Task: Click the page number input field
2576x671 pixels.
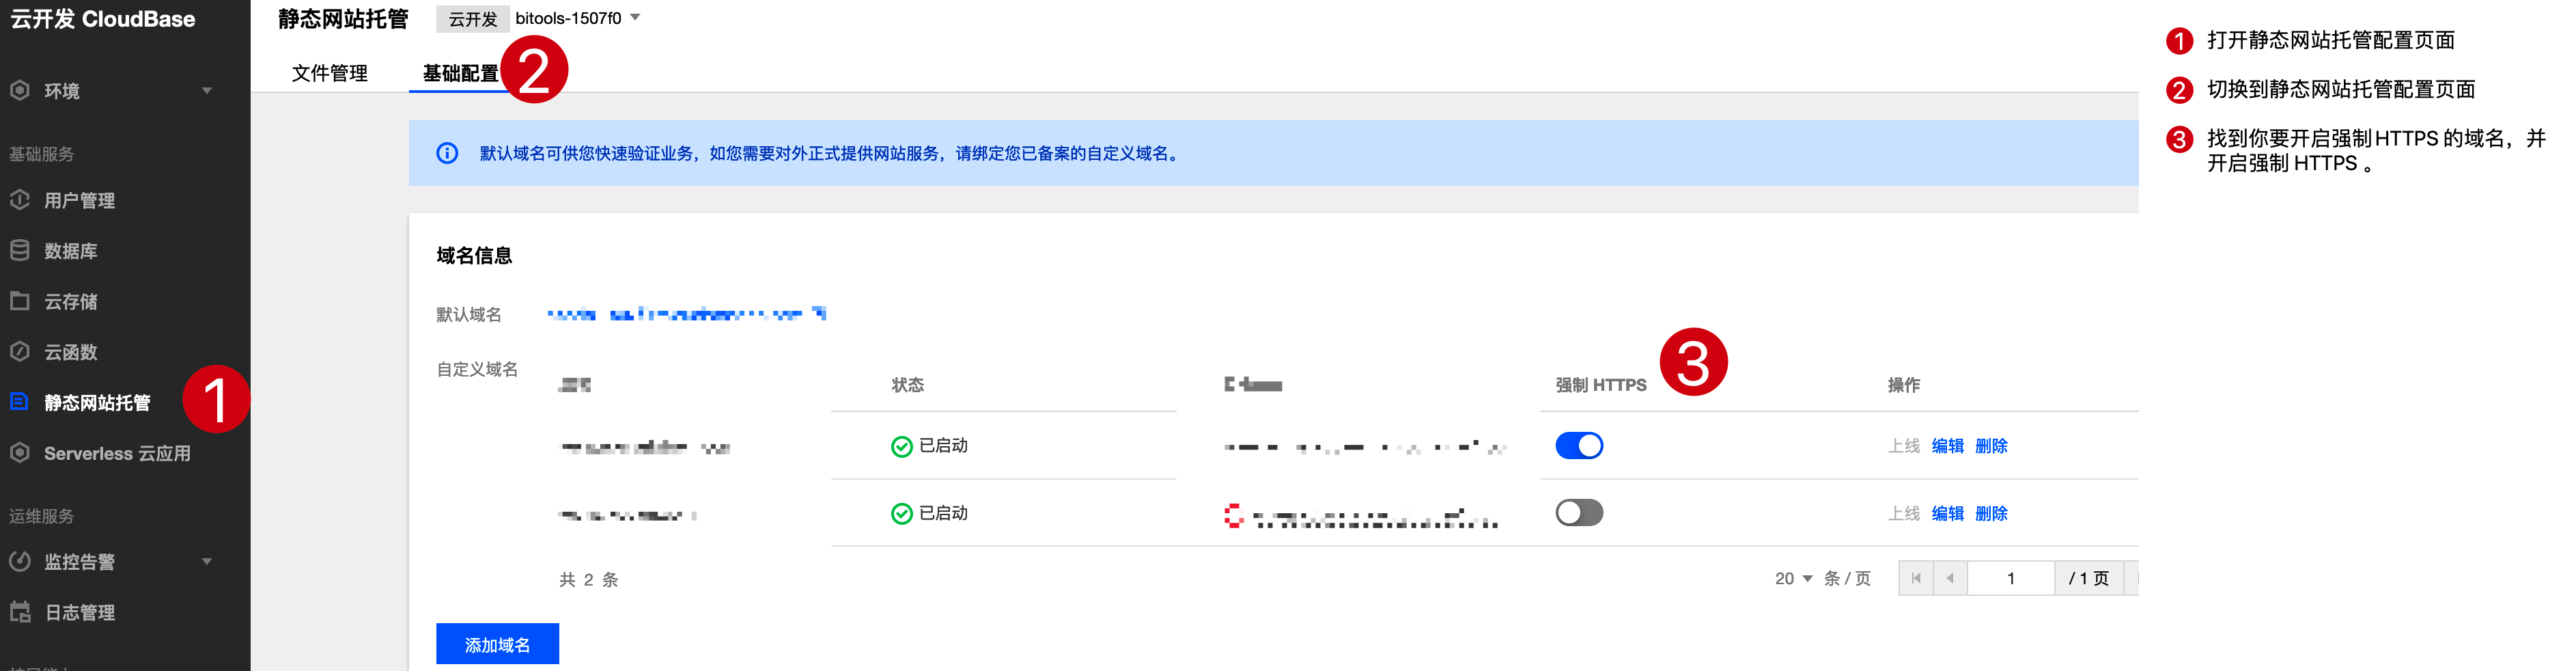Action: coord(2011,579)
